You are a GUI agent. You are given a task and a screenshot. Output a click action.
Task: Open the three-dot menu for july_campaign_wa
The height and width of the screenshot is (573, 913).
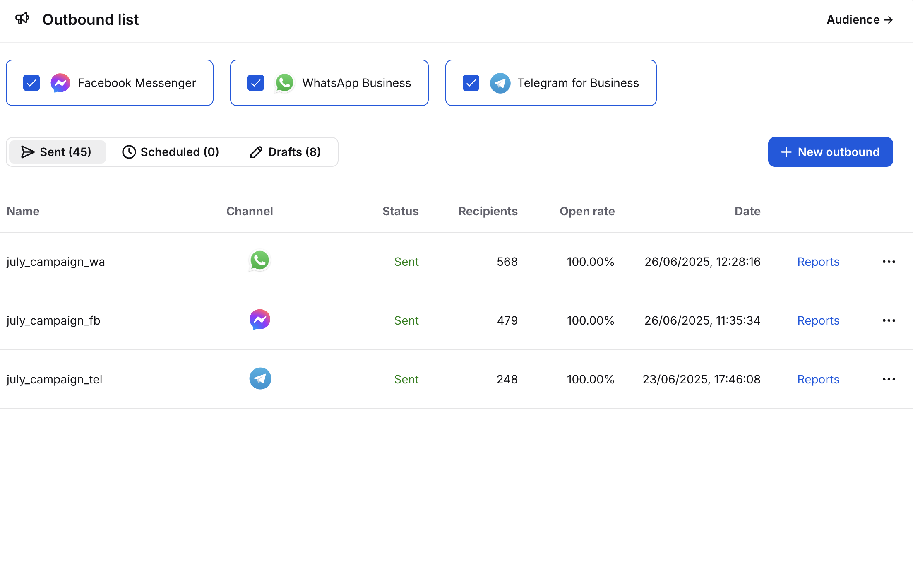tap(889, 262)
